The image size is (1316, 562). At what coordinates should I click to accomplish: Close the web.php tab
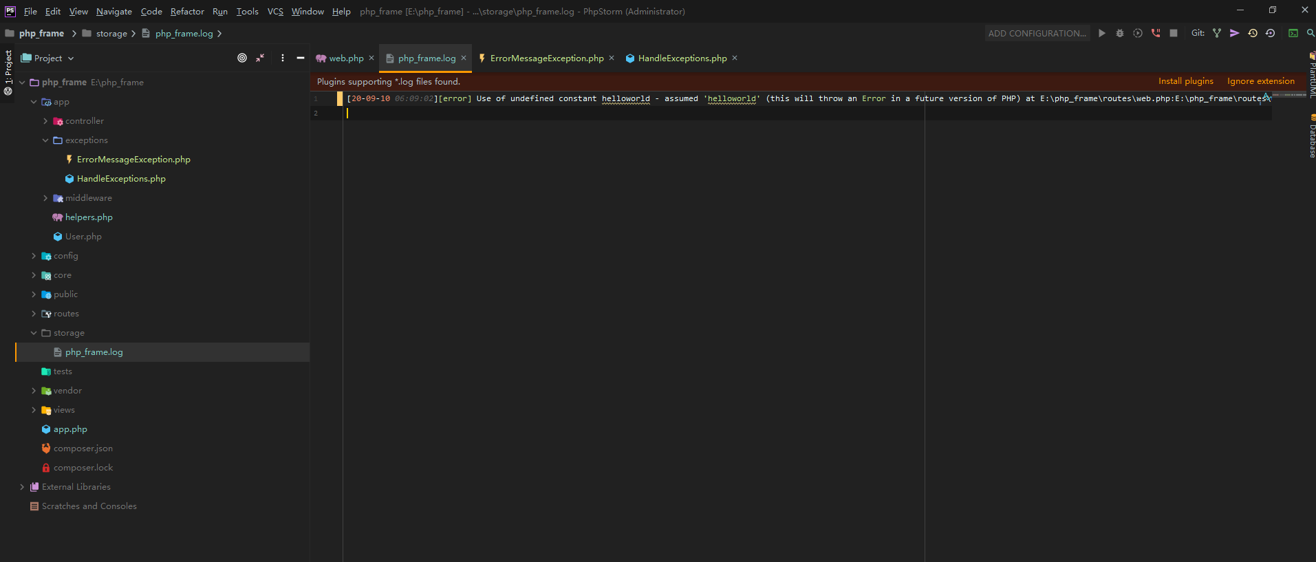coord(371,58)
